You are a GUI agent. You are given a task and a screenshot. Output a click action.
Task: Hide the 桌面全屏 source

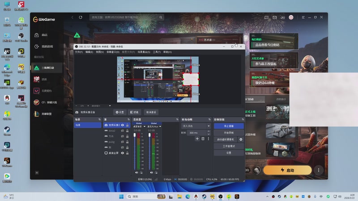coord(122,153)
